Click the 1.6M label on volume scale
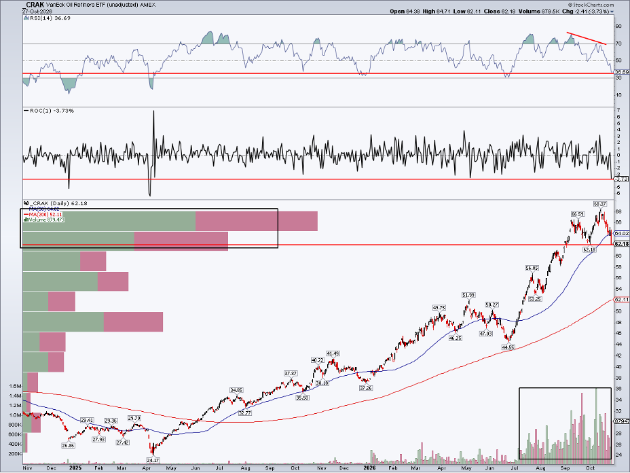The image size is (630, 473). (x=15, y=386)
